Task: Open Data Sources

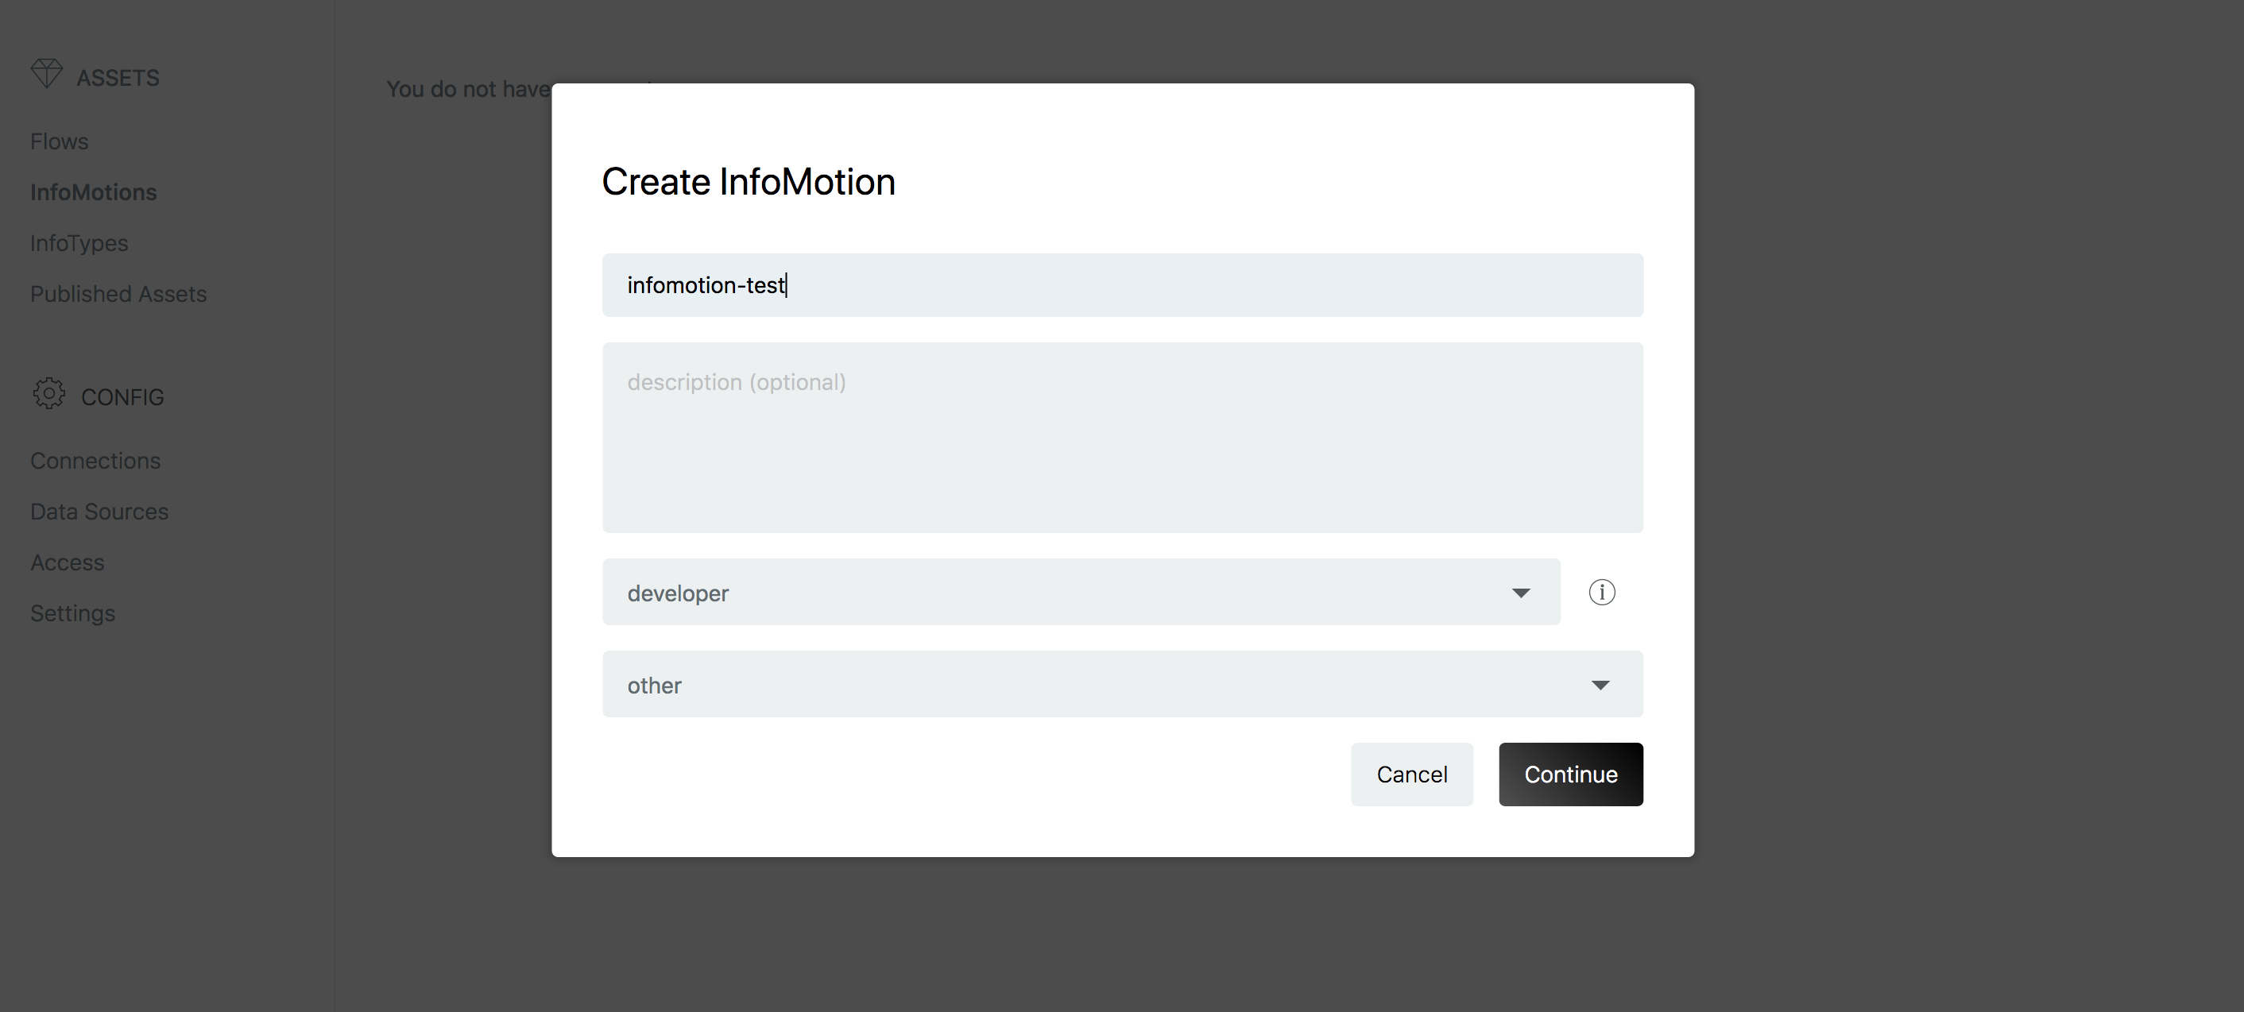Action: [x=99, y=512]
